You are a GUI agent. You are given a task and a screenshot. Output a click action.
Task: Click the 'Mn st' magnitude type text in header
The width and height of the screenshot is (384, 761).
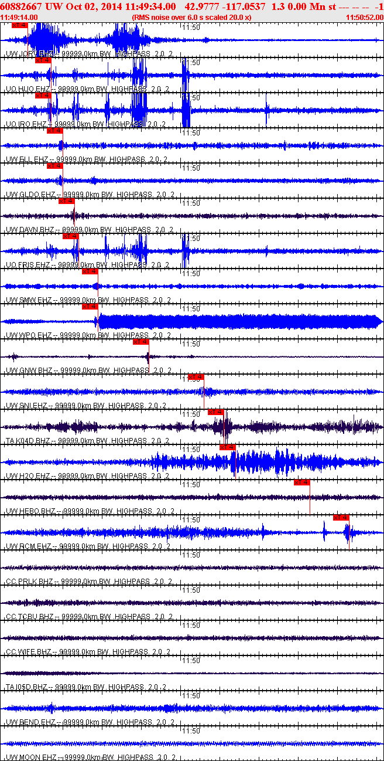[324, 6]
